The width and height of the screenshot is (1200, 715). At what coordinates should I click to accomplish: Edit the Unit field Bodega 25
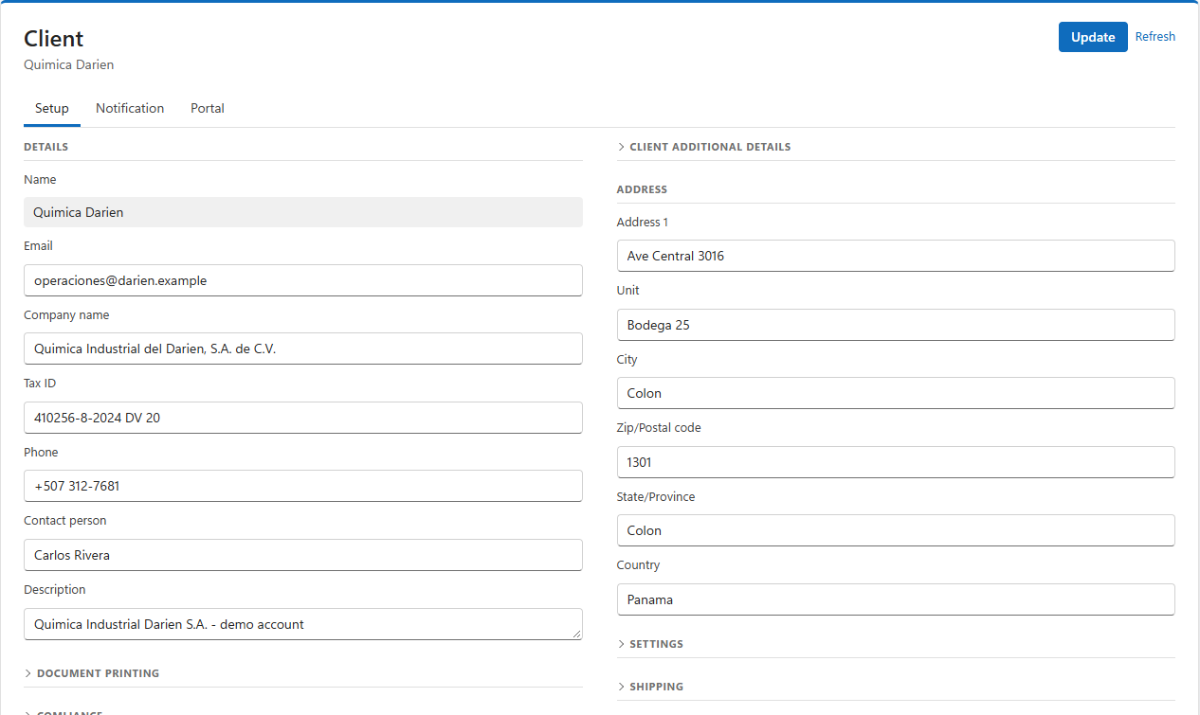click(x=896, y=325)
